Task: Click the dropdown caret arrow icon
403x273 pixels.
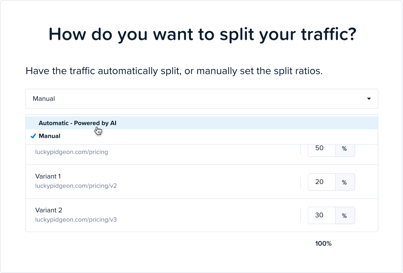Action: click(369, 99)
